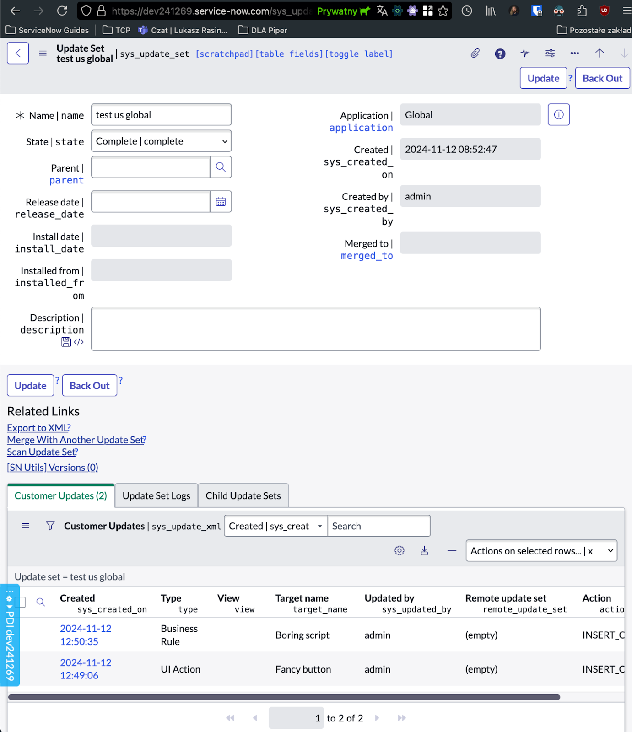
Task: Switch to the Child Update Sets tab
Action: [243, 496]
